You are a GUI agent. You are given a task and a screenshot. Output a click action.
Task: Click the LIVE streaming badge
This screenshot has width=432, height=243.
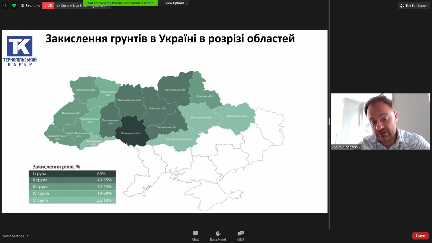[48, 6]
